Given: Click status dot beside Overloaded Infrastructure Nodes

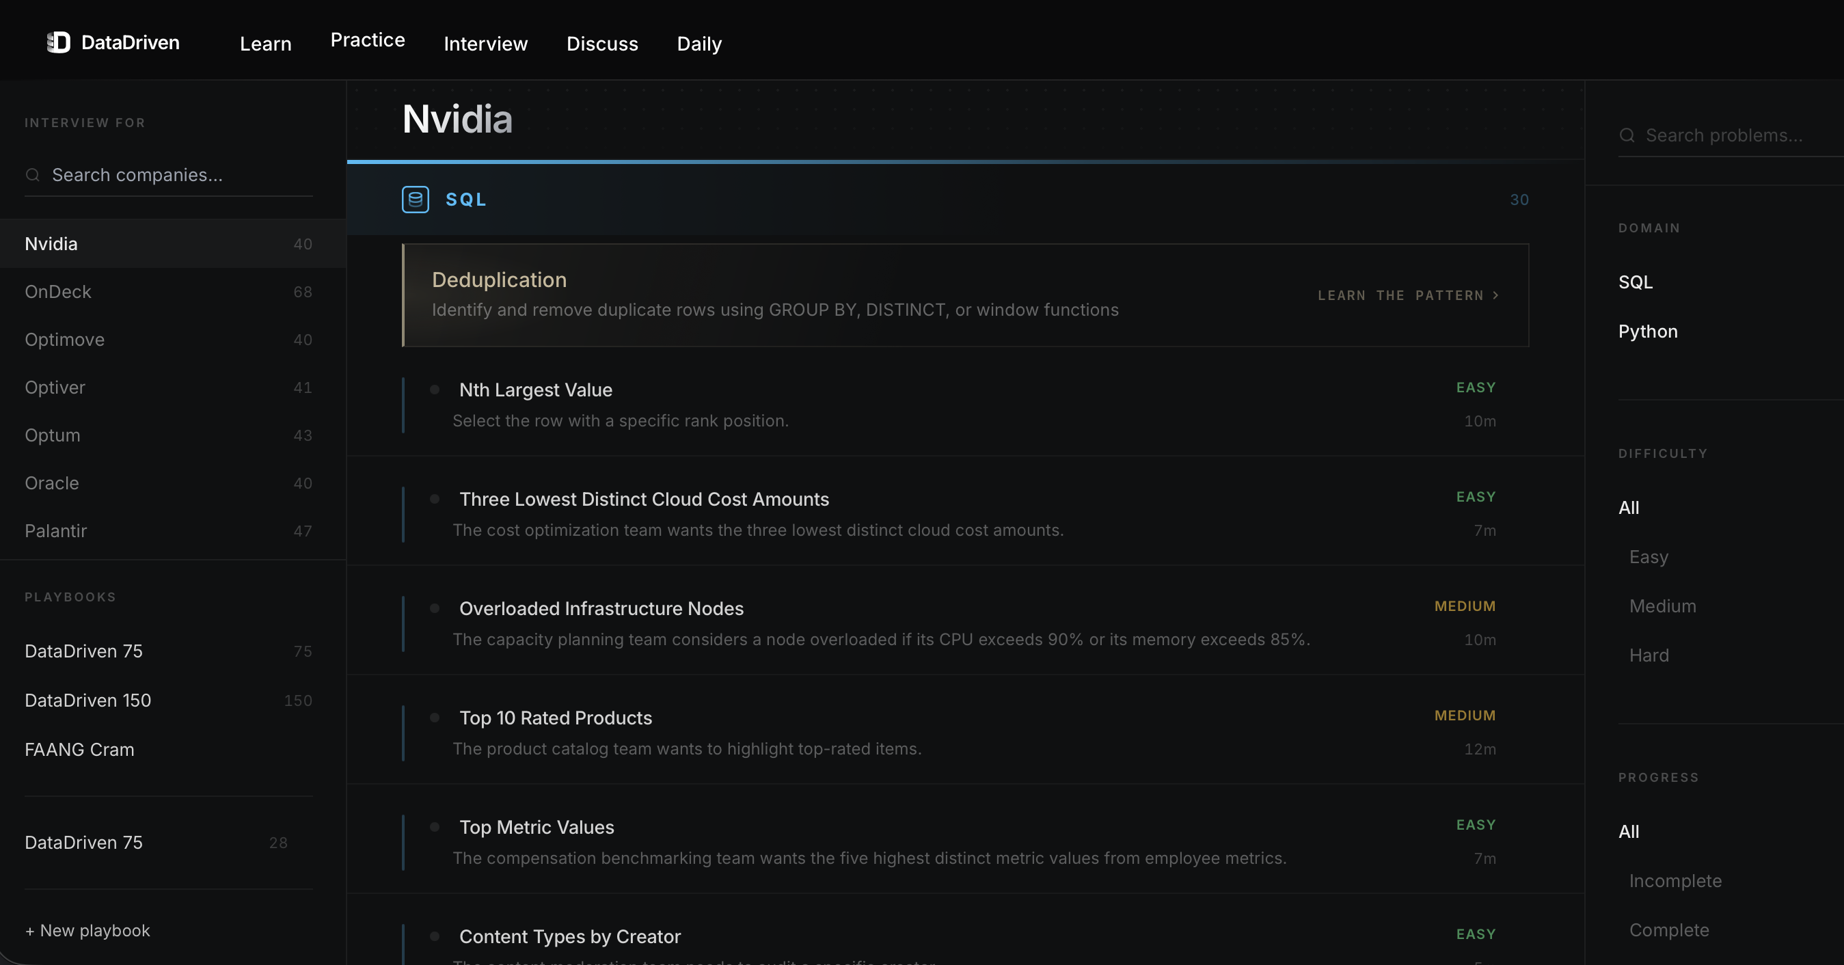Looking at the screenshot, I should click(435, 608).
